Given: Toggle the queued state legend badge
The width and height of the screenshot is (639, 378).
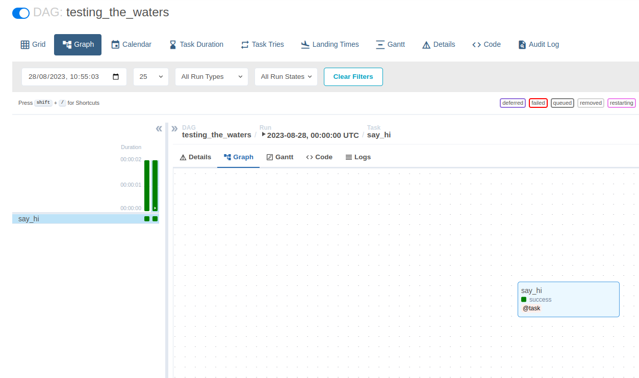Looking at the screenshot, I should click(x=562, y=103).
